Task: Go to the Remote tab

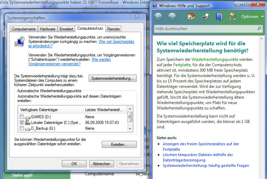Action: (x=113, y=29)
